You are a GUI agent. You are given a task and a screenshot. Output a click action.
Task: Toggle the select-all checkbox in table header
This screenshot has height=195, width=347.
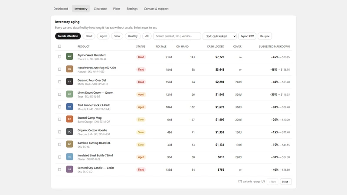[59, 46]
